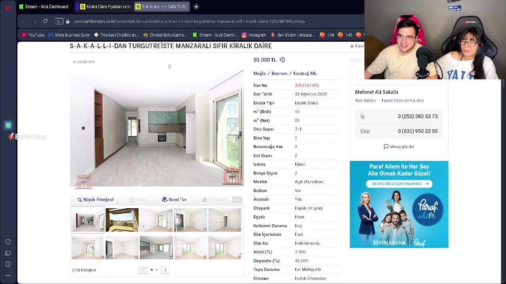Open the sidebar history clock icon
The image size is (506, 284).
click(8, 264)
